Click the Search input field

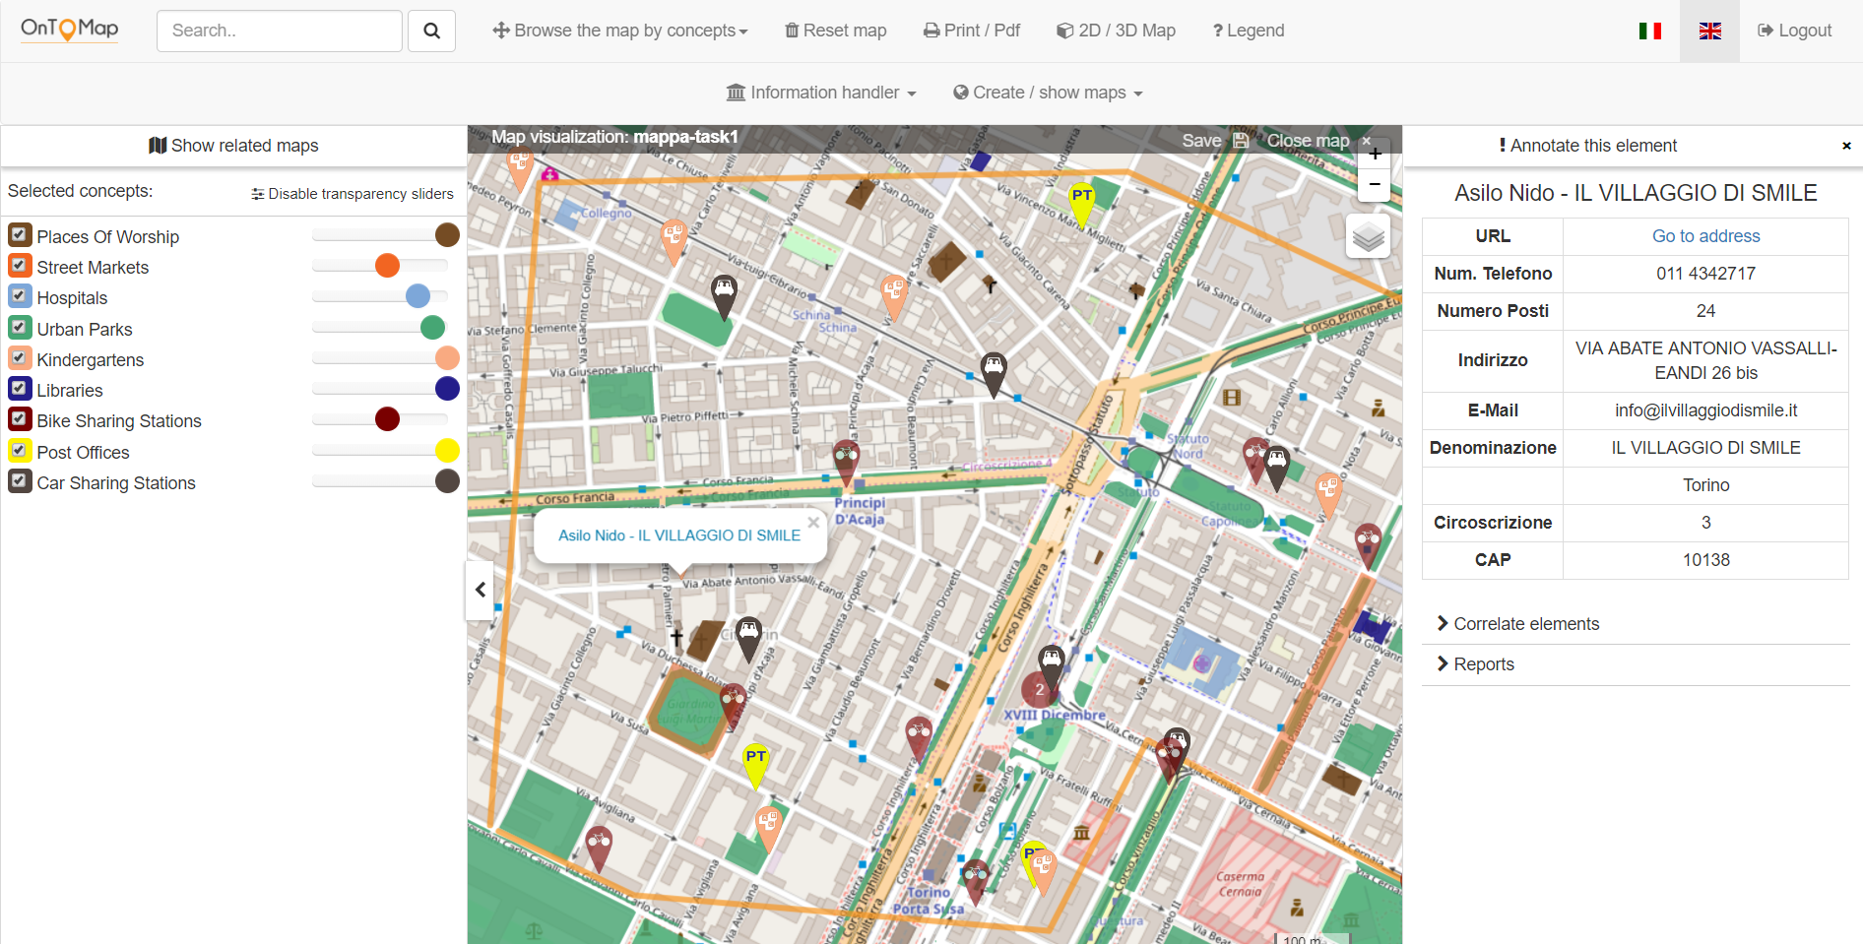click(x=280, y=31)
